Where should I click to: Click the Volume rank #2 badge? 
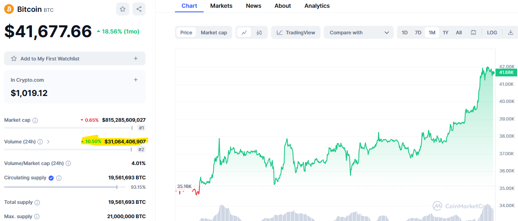point(141,150)
